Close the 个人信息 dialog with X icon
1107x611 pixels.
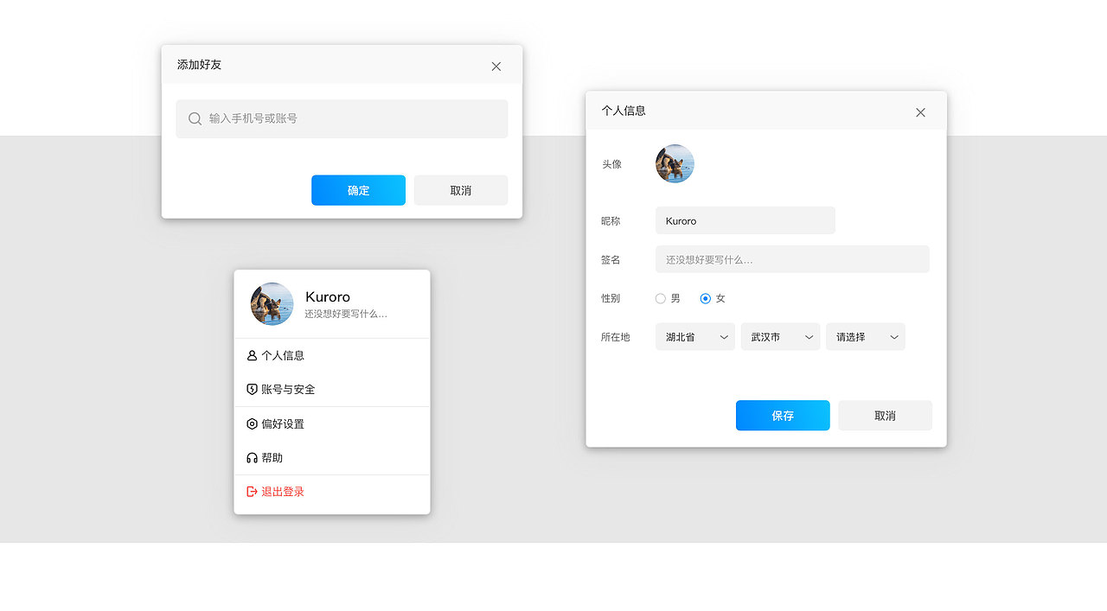tap(920, 112)
